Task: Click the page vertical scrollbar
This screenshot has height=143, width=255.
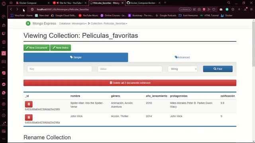Action: [x=253, y=44]
